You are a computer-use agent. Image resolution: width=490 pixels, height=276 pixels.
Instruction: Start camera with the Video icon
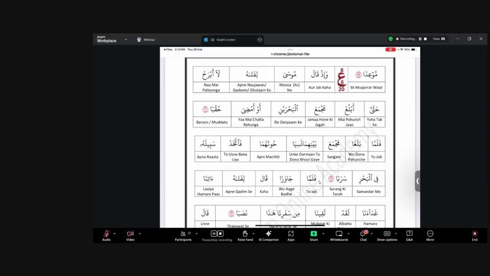click(x=130, y=233)
